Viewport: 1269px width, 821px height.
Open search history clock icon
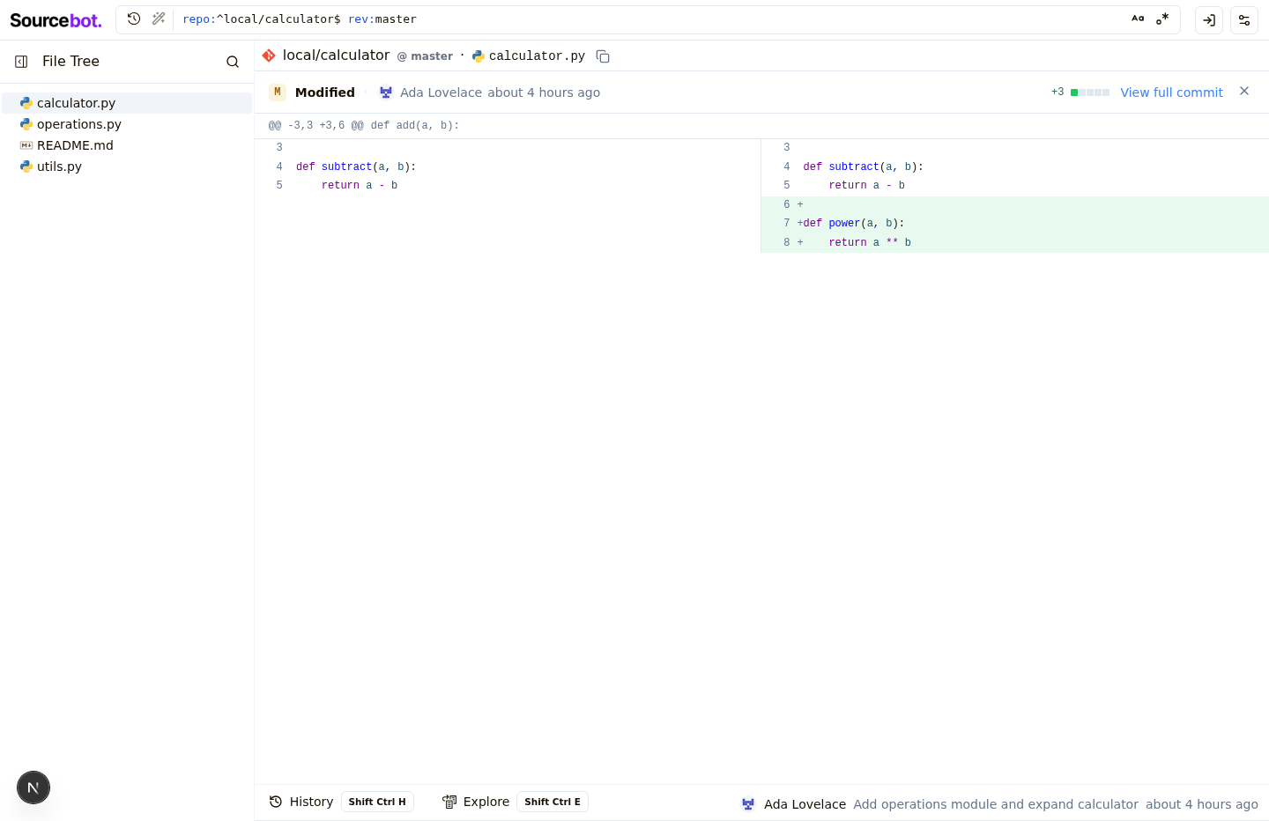tap(134, 18)
